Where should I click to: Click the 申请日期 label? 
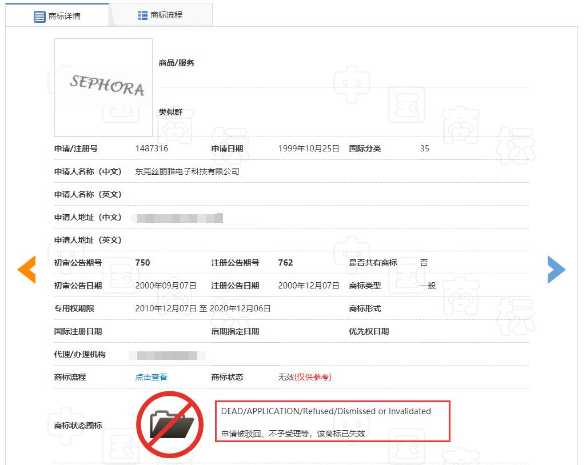click(x=227, y=149)
